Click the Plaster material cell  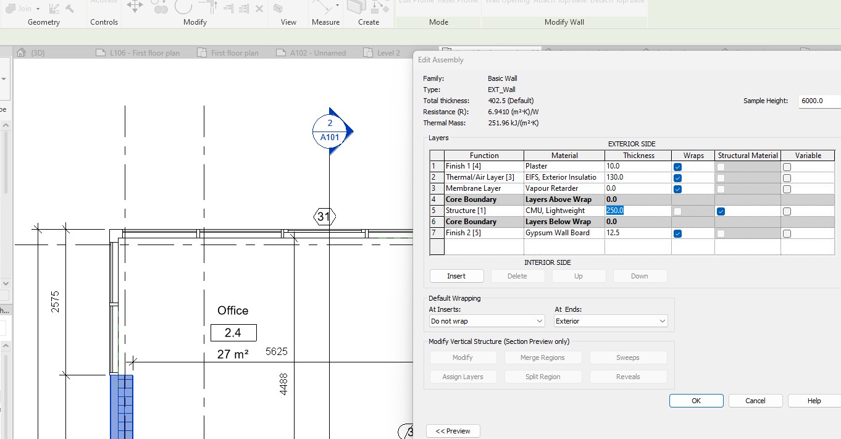pyautogui.click(x=564, y=166)
